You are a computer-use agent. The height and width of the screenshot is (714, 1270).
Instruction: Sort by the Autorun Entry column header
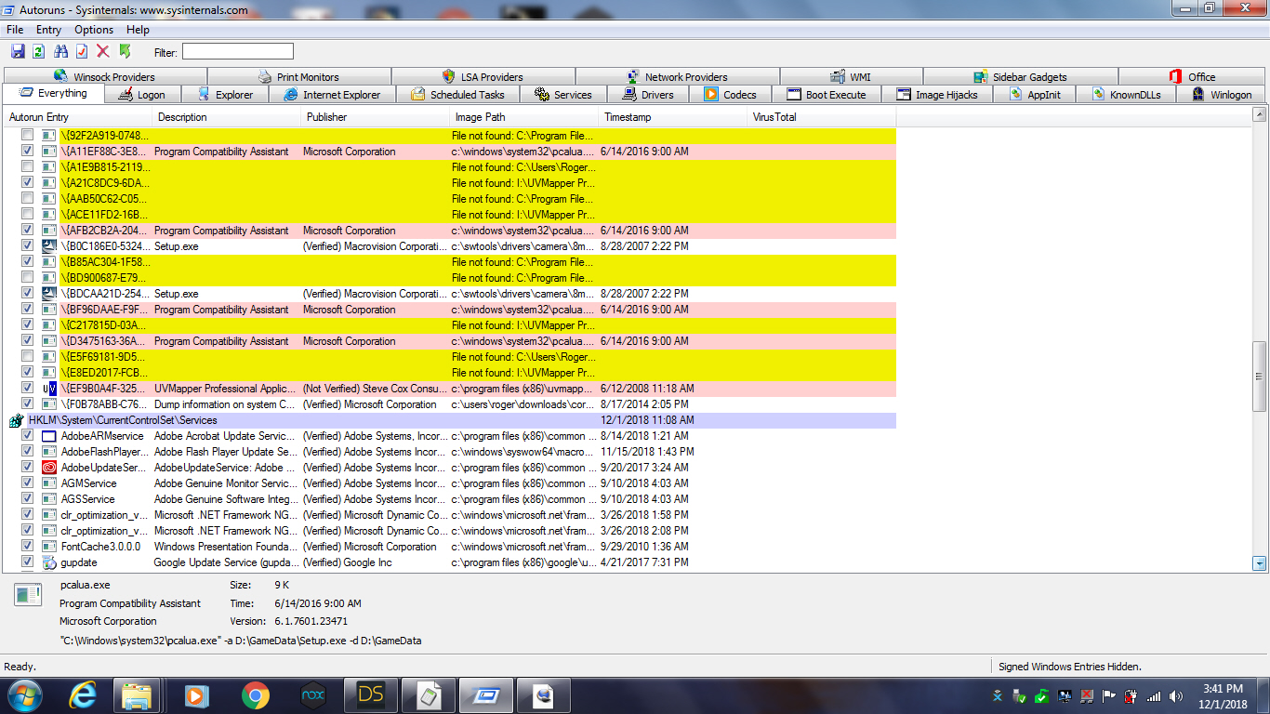point(78,117)
